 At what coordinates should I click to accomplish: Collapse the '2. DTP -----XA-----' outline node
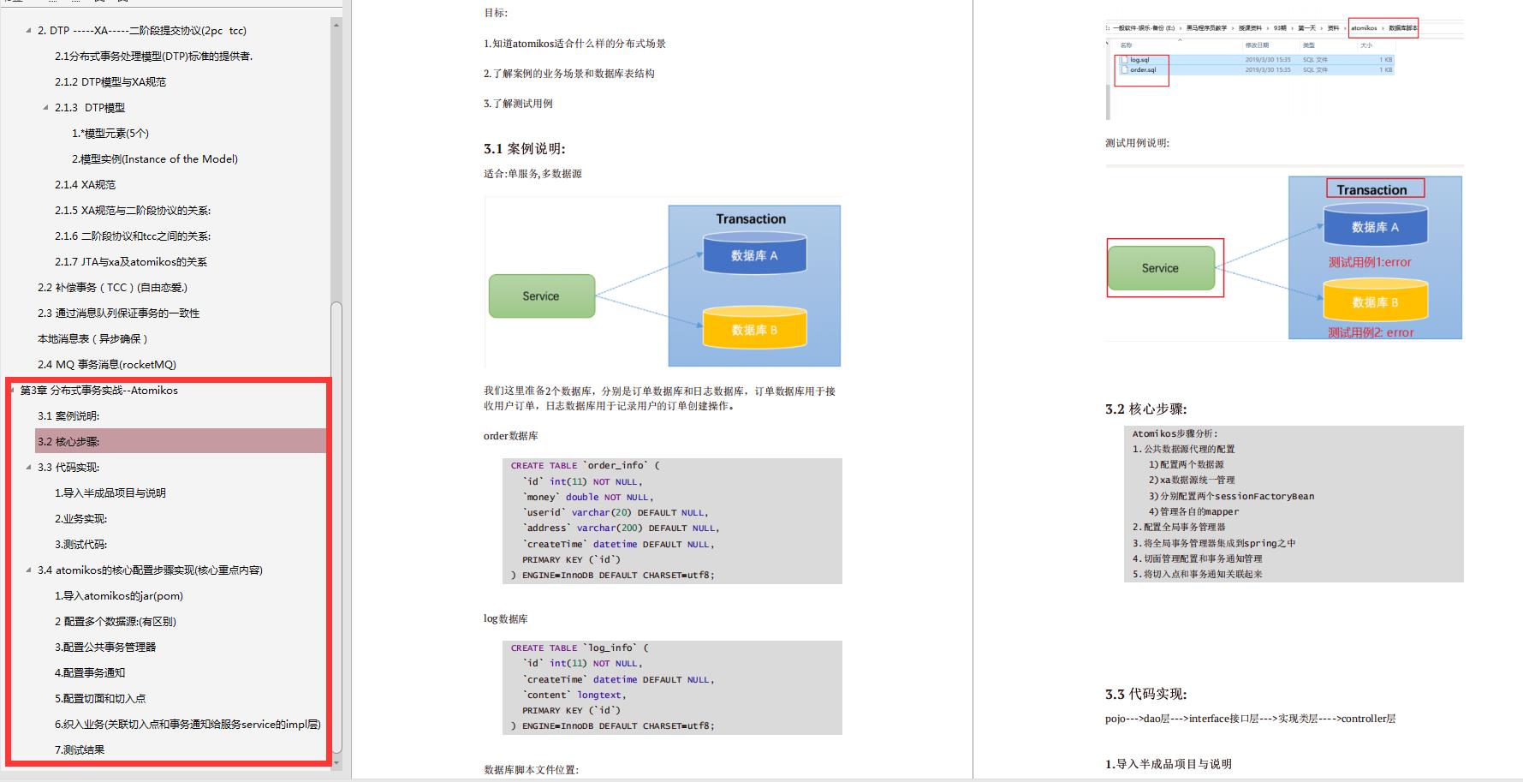coord(29,31)
